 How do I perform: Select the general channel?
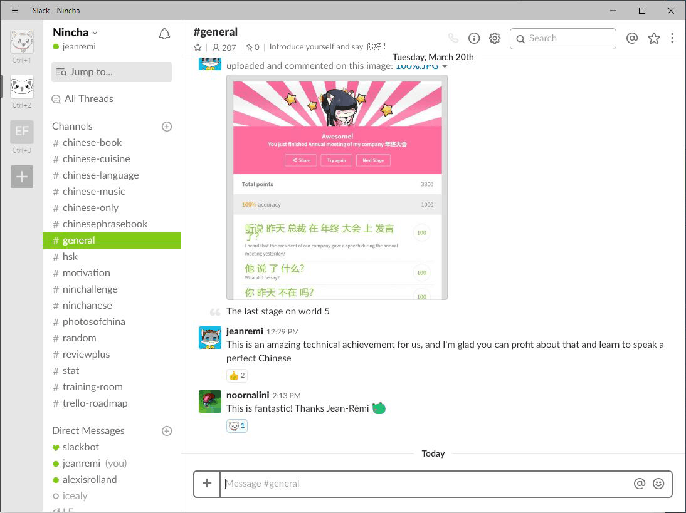(112, 241)
